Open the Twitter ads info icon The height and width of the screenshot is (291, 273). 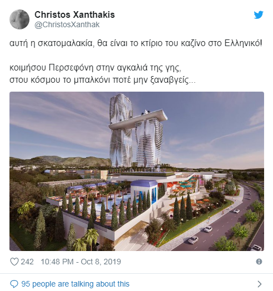point(259,262)
